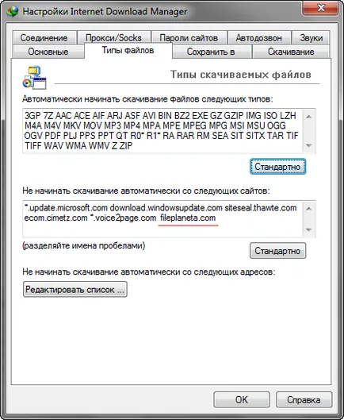Close the settings dialog window
The height and width of the screenshot is (420, 344).
(321, 8)
